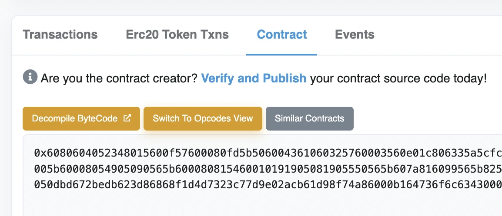502x216 pixels.
Task: Click empty area below the bytecode text
Action: (261, 204)
